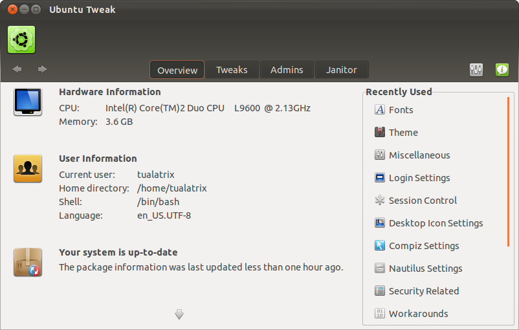Open preferences via the sliders icon
Image resolution: width=519 pixels, height=330 pixels.
coord(476,70)
